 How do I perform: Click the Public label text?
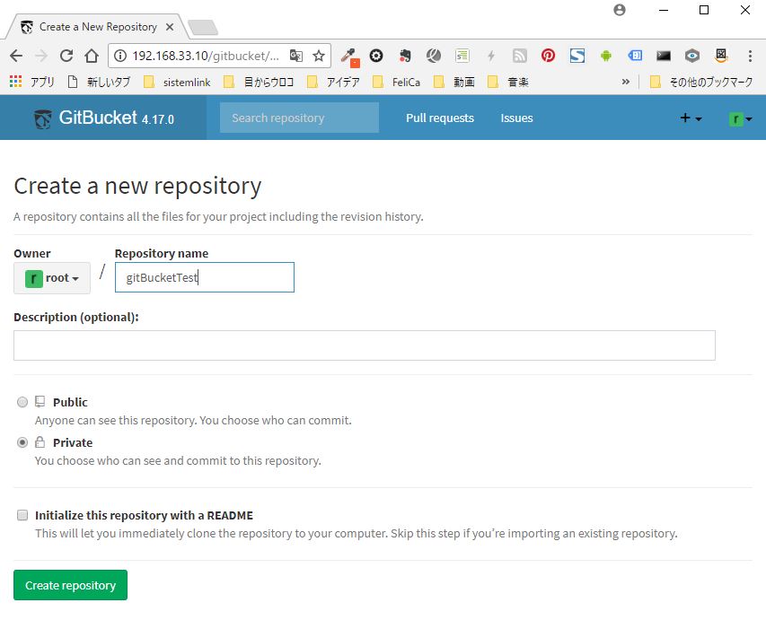(x=70, y=402)
